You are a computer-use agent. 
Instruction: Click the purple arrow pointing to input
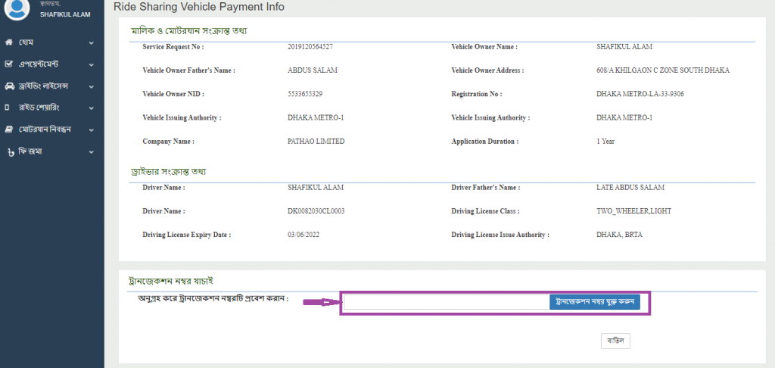tap(319, 303)
